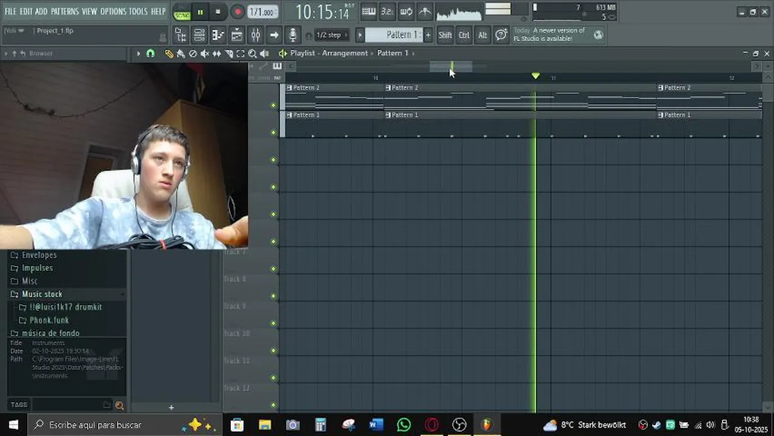Toggle mute light for Track 12

tap(273, 405)
